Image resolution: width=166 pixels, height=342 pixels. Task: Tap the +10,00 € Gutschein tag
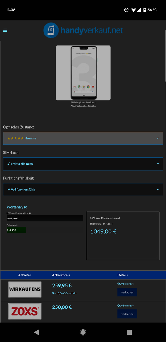pyautogui.click(x=64, y=293)
